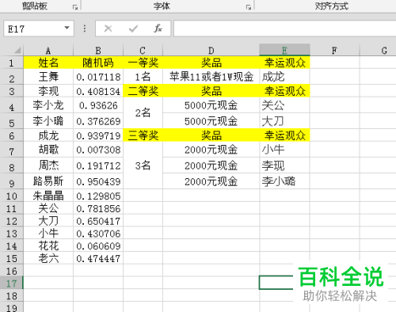Screen dimensions: 396x312
Task: Click the 二等奖 cell
Action: [143, 91]
